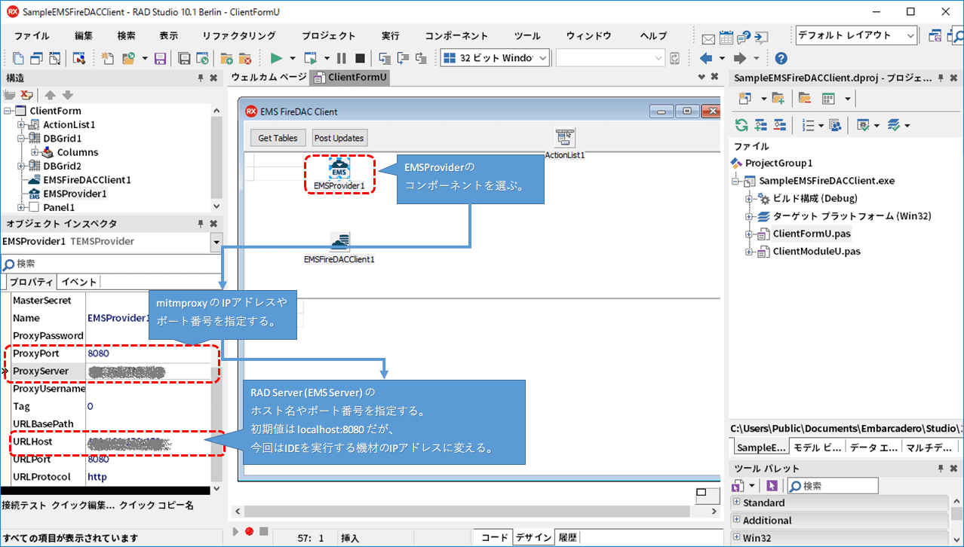Click the Move Up arrow in Structure panel
This screenshot has height=547, width=964.
coord(50,95)
